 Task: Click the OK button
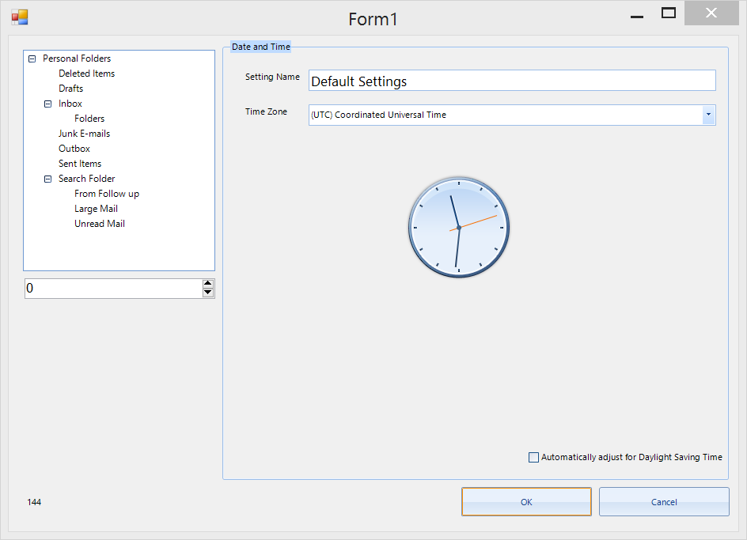click(x=526, y=501)
